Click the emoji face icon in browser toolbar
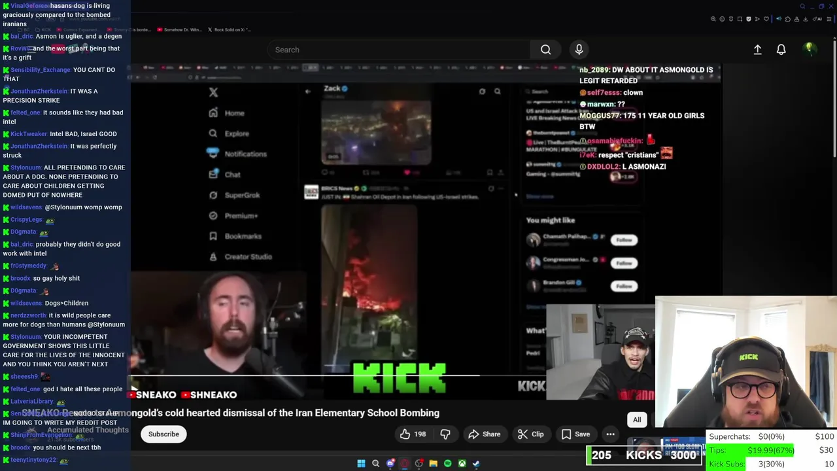 coord(722,19)
